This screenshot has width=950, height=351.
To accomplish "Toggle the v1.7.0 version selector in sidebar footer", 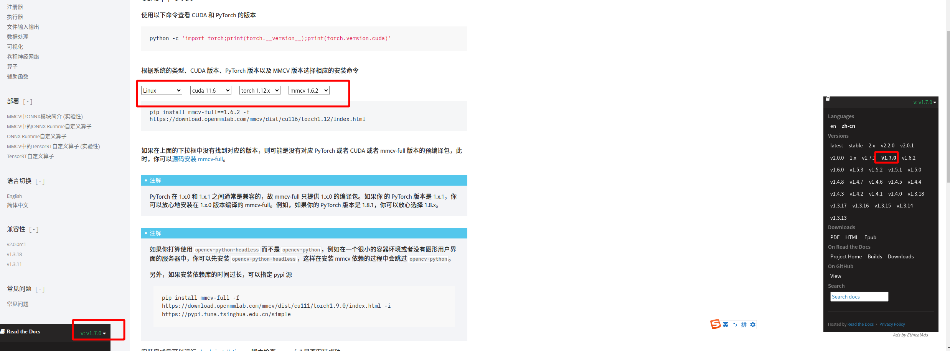I will 93,333.
